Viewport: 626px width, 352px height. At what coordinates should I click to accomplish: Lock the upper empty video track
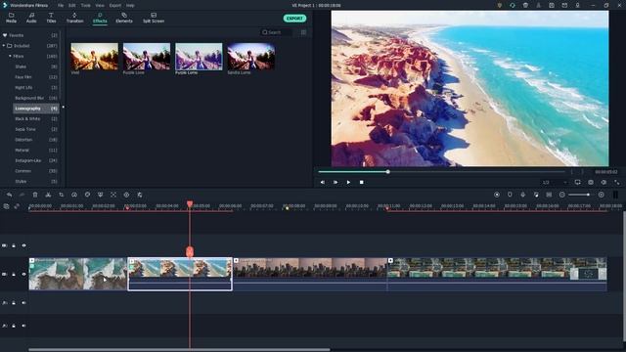click(x=14, y=245)
